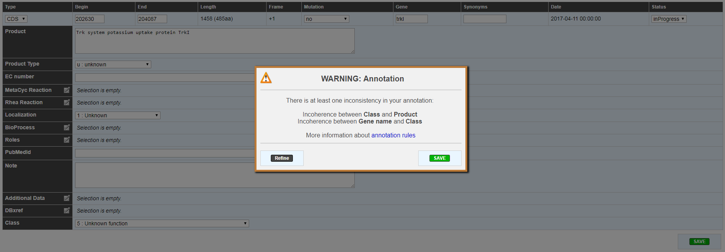Click the Roles 'Selection is empty.' text

[99, 140]
